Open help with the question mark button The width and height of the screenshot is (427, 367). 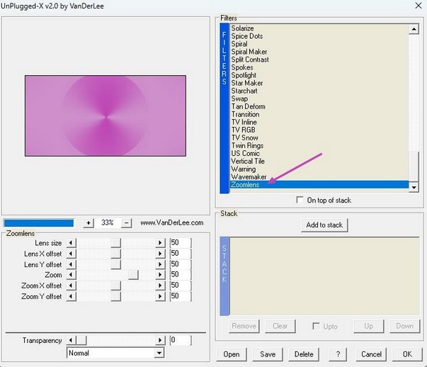338,354
